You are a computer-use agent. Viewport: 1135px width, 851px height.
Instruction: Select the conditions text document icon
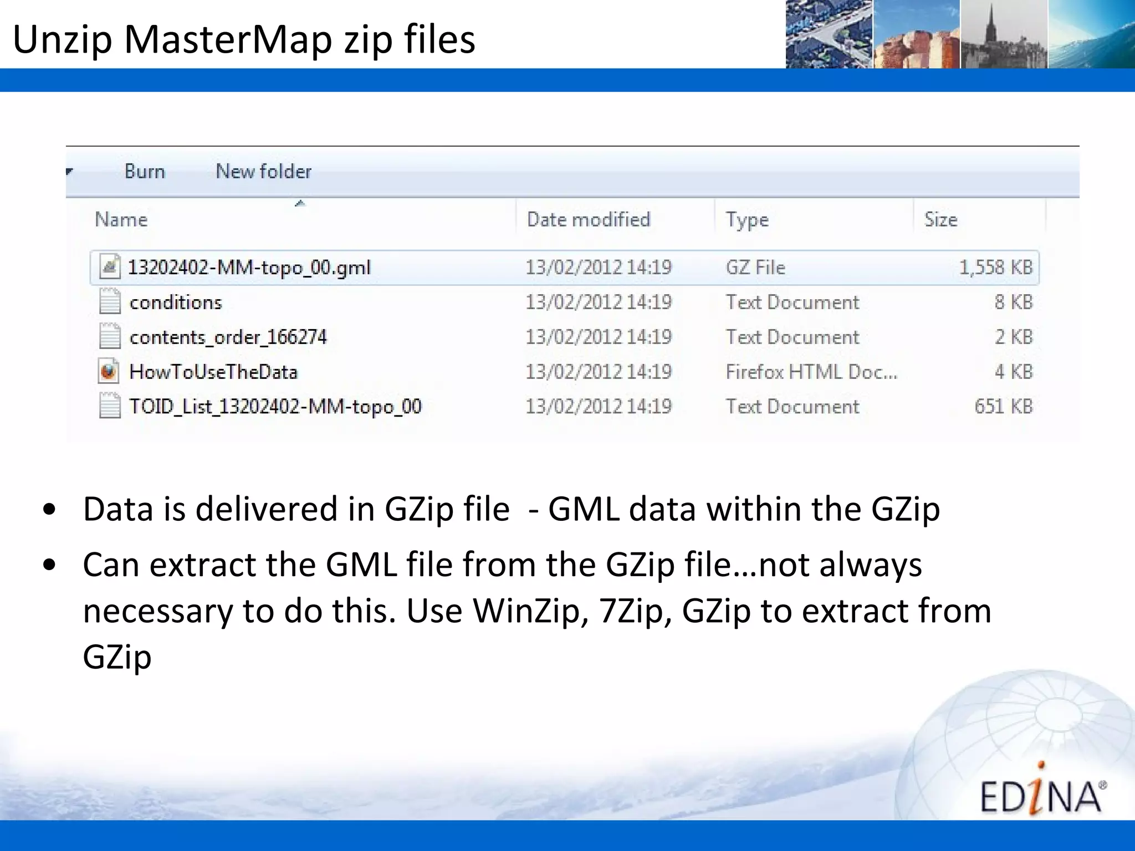(x=110, y=301)
